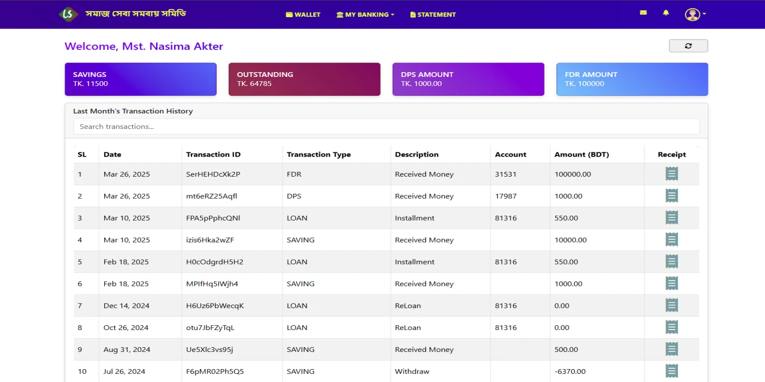Open the Statement menu item
The height and width of the screenshot is (382, 765).
click(x=433, y=15)
